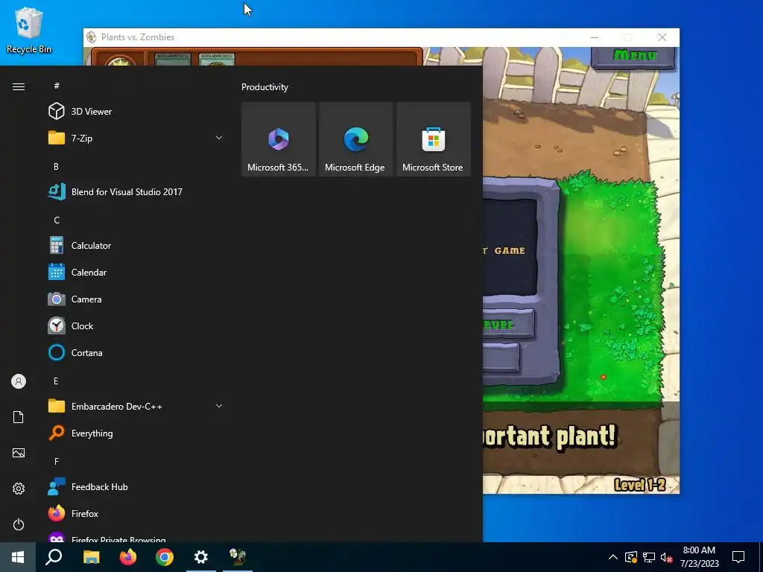Image resolution: width=763 pixels, height=572 pixels.
Task: Open the Clock app
Action: (x=136, y=326)
